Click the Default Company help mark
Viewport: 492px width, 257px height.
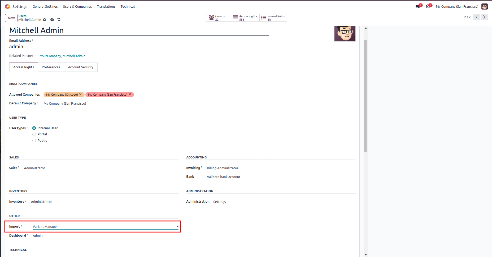(x=38, y=103)
